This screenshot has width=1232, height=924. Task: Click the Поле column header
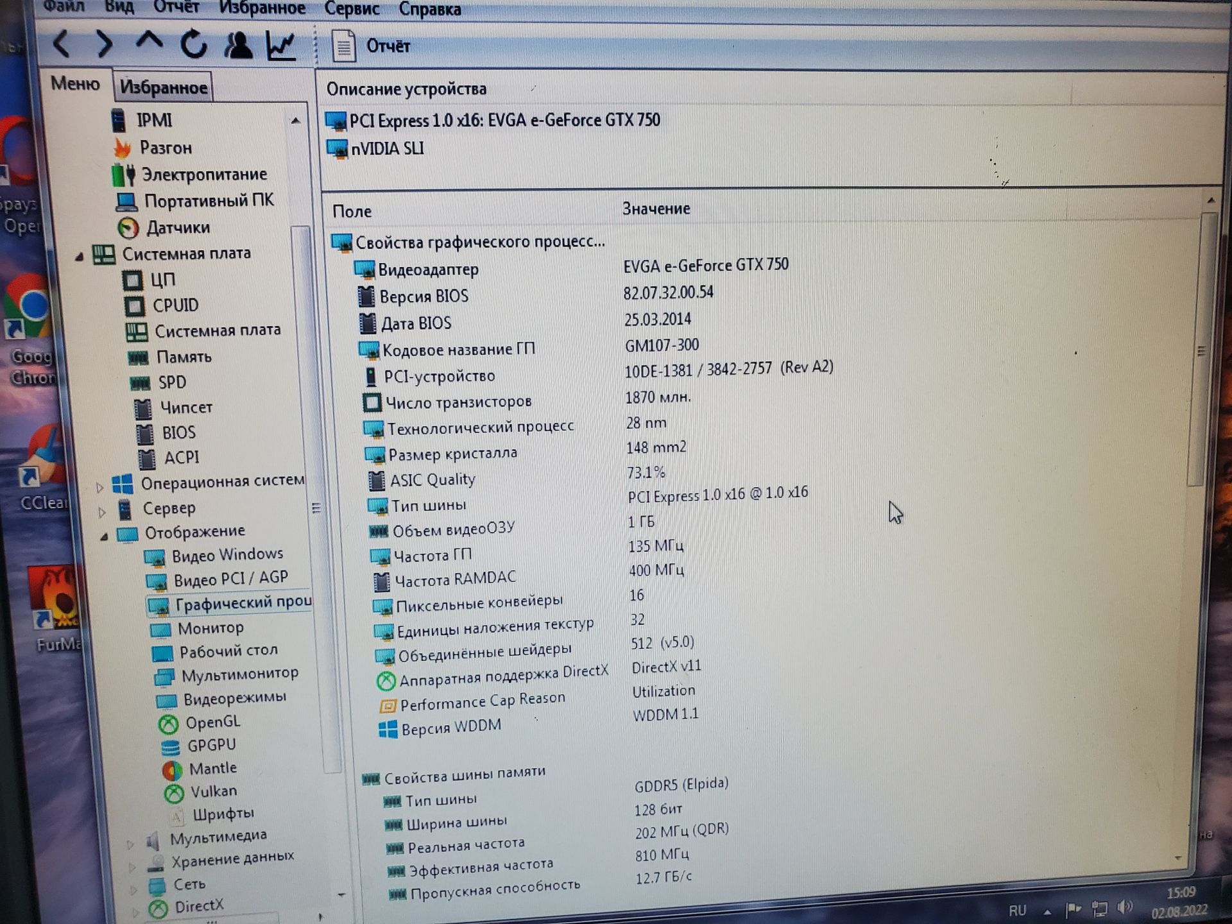[x=352, y=211]
